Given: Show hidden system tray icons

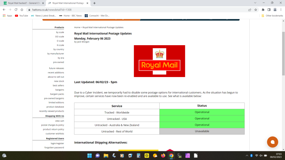Looking at the screenshot, I should click(247, 155).
